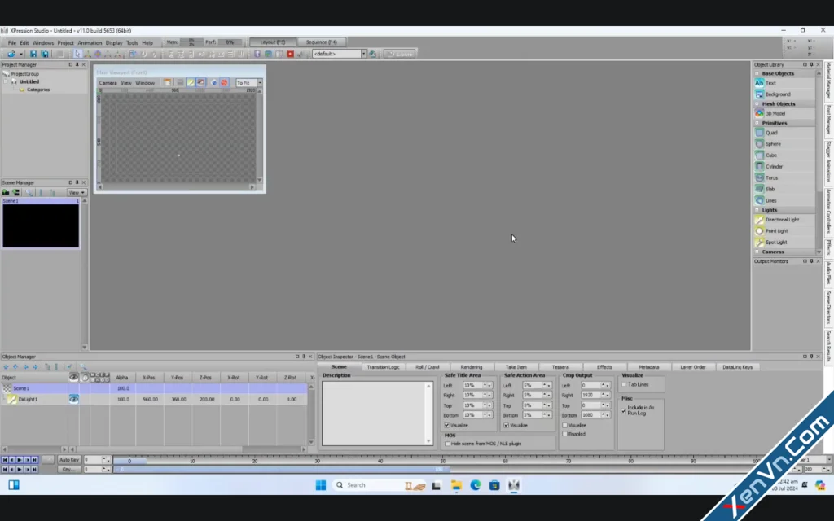Viewport: 834px width, 521px height.
Task: Click the Description text box
Action: (377, 413)
